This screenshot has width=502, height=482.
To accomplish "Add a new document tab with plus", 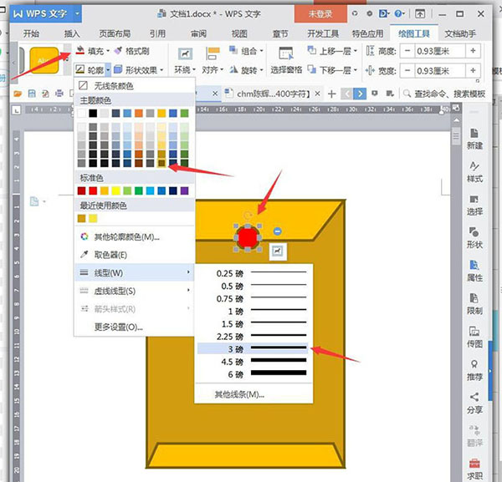I will click(x=332, y=94).
